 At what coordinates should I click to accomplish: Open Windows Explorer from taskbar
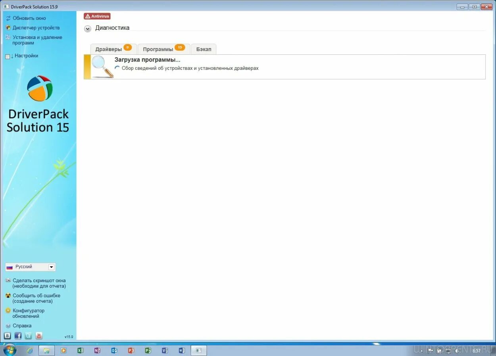(46, 350)
